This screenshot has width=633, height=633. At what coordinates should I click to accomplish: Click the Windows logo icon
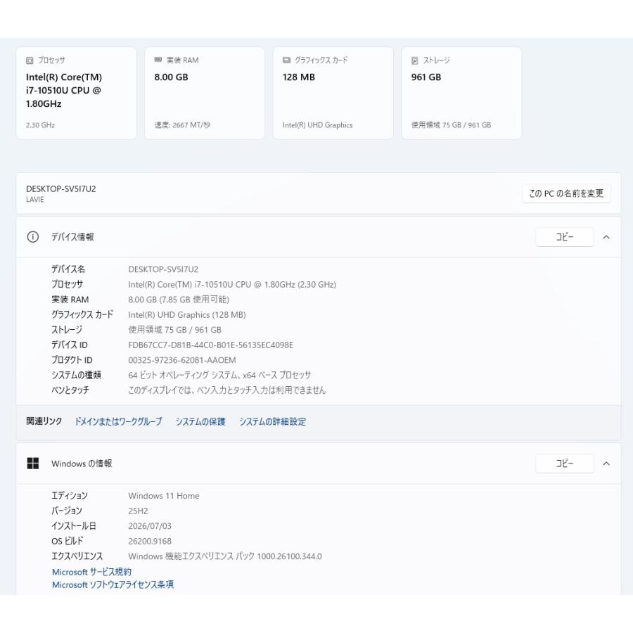click(x=32, y=463)
